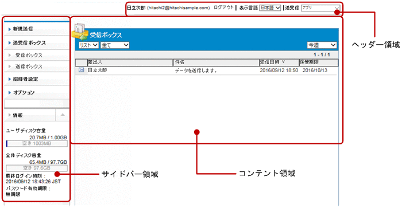
Task: Open the 今週 period dropdown
Action: (322, 45)
